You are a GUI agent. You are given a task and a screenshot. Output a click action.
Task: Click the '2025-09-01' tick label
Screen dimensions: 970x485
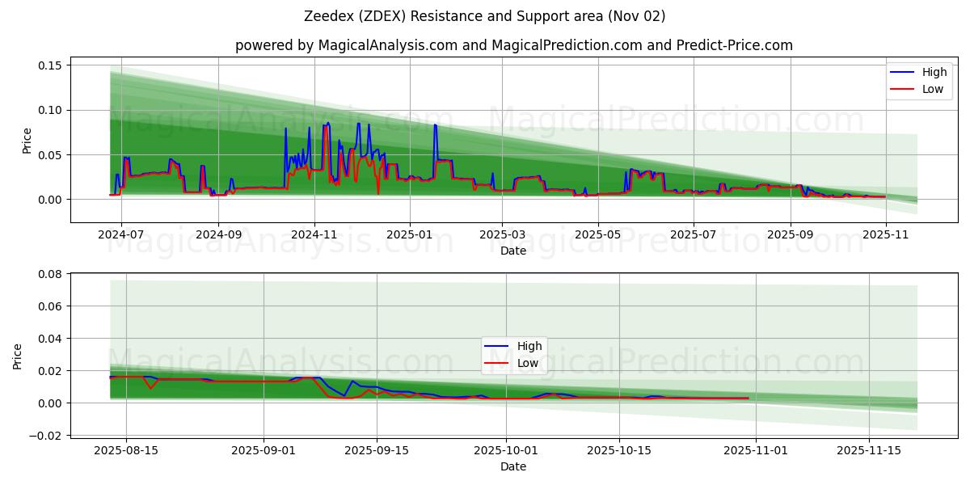tap(264, 450)
